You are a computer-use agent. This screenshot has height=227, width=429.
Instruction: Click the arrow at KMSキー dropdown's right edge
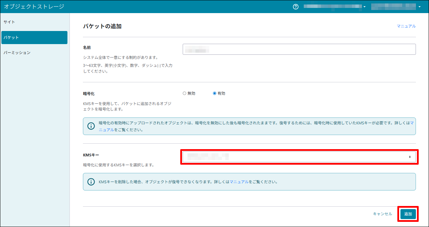tap(410, 157)
